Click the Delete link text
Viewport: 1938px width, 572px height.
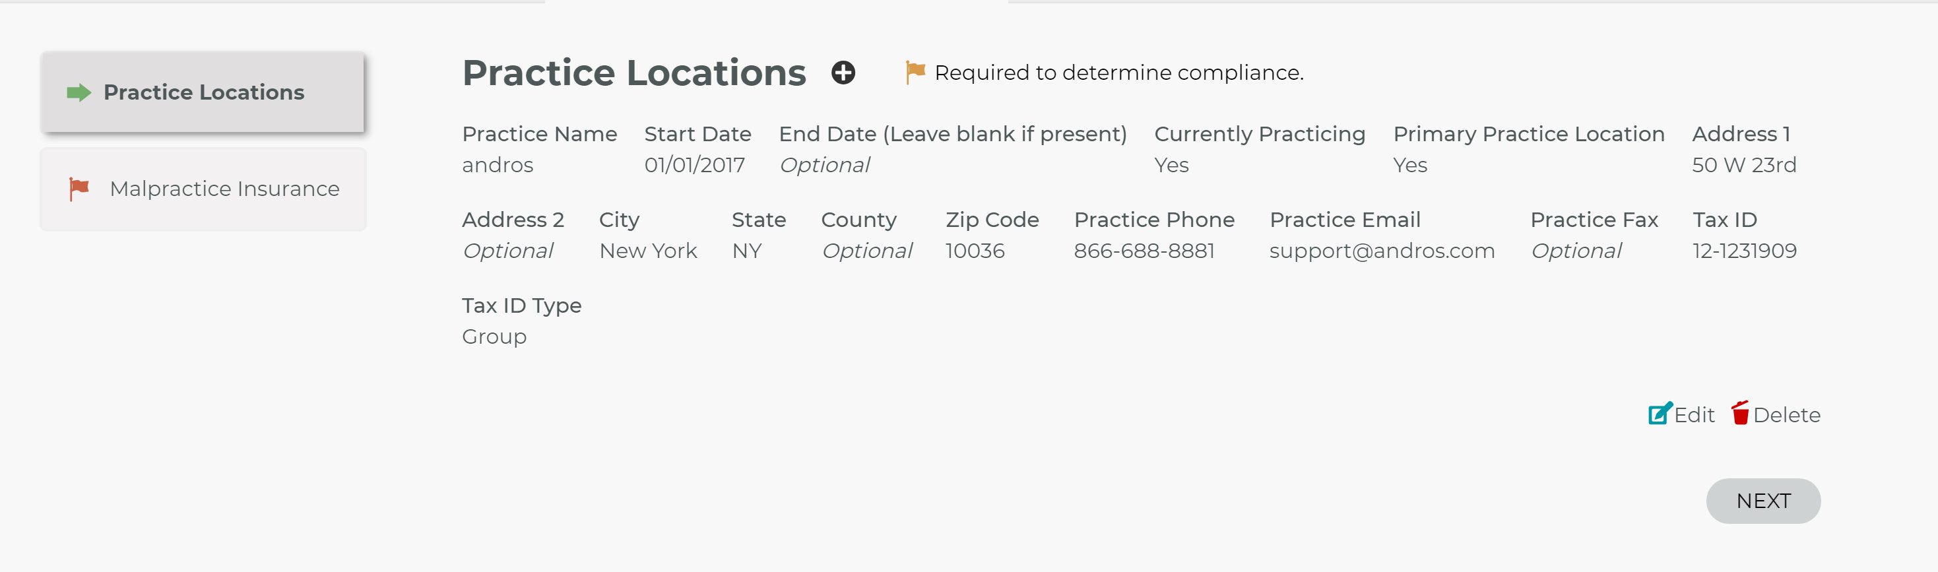[x=1786, y=415]
